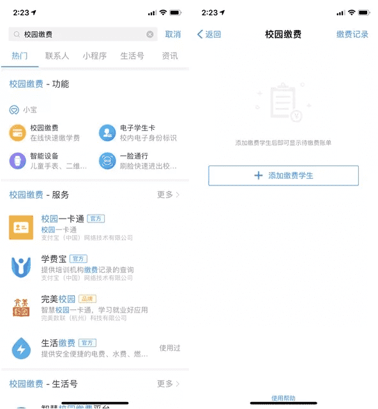Viewport: 378px width, 409px height.
Task: Open the orange 校园缴费 function icon
Action: tap(17, 133)
